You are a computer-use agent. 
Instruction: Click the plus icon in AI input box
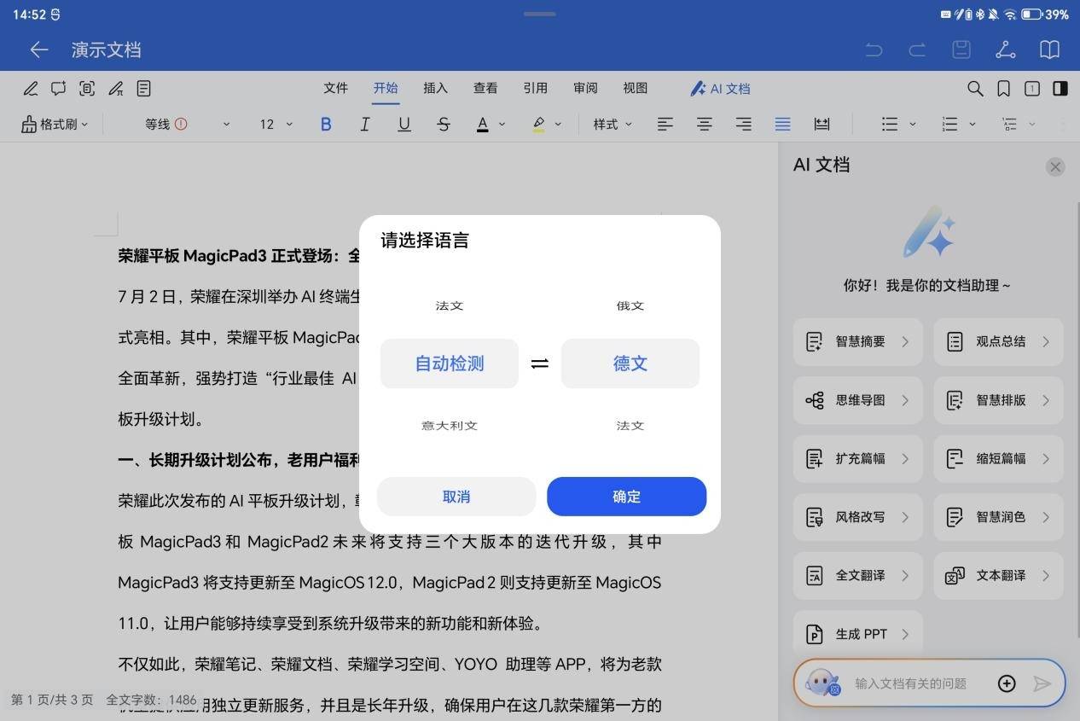point(1007,683)
